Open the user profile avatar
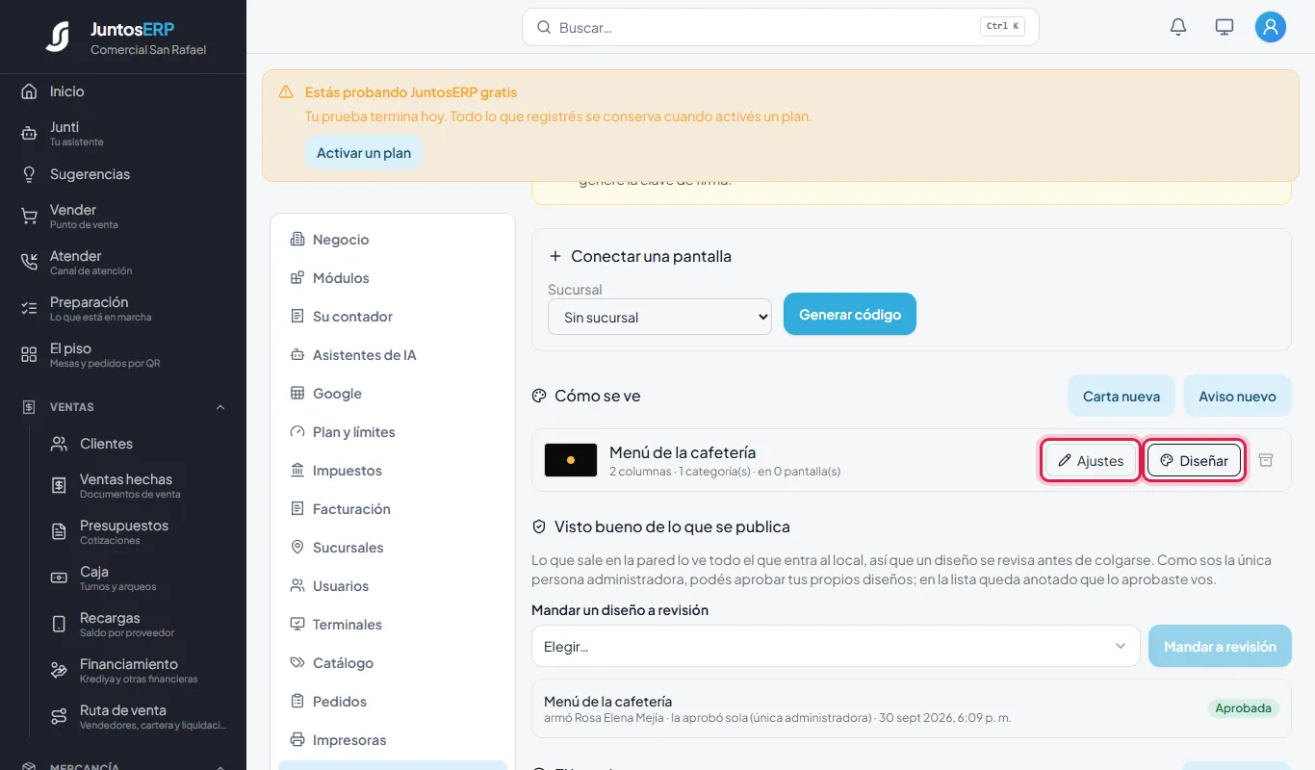The width and height of the screenshot is (1315, 770). 1271,27
